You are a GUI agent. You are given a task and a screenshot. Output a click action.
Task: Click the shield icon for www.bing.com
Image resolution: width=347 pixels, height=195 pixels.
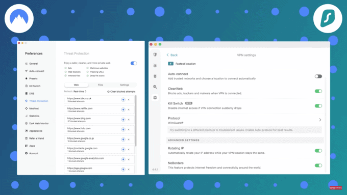point(123,120)
